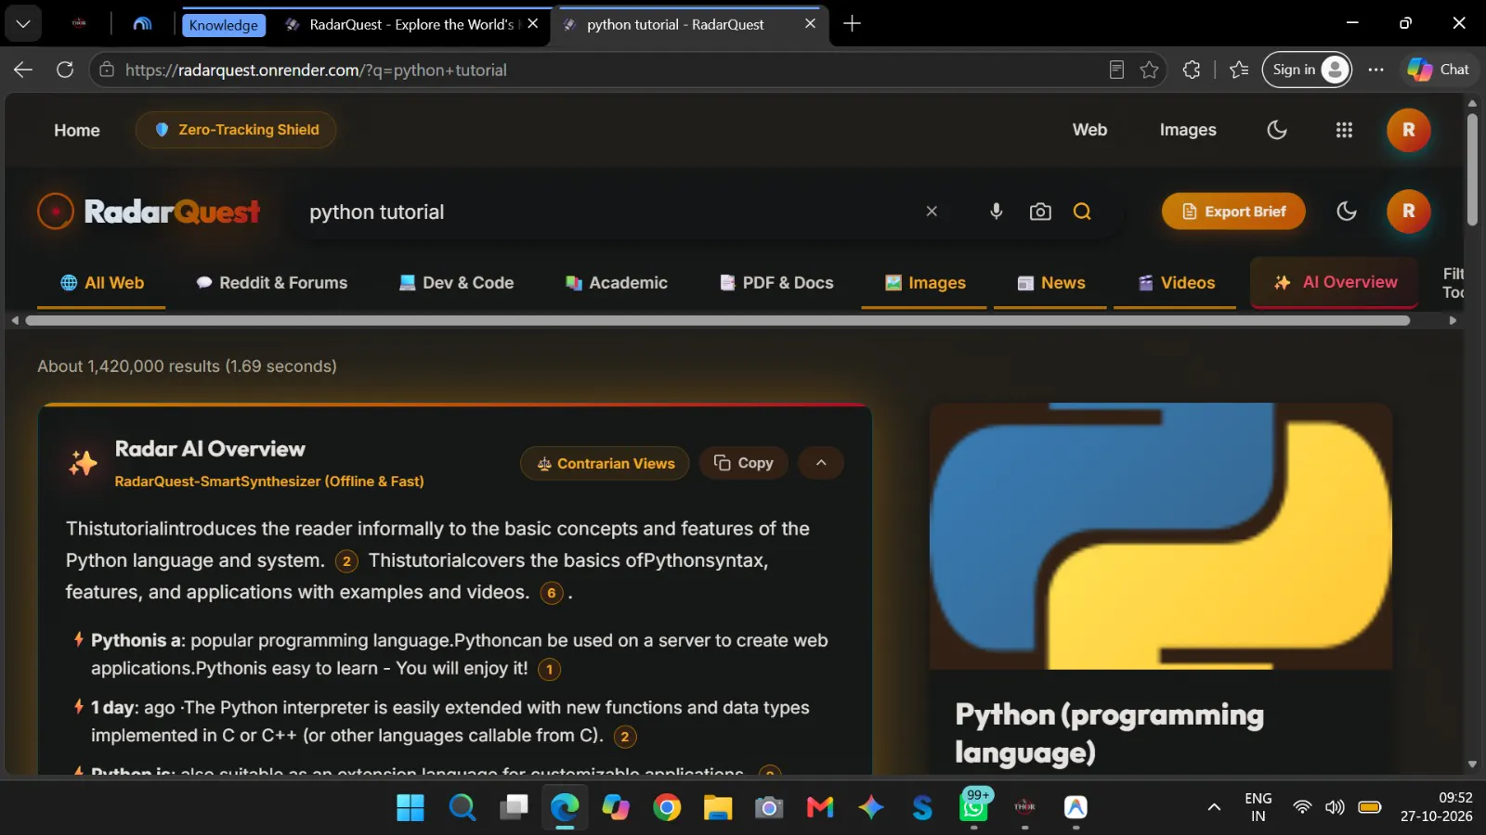Run search with the orange magnifier icon
1486x835 pixels.
1082,212
